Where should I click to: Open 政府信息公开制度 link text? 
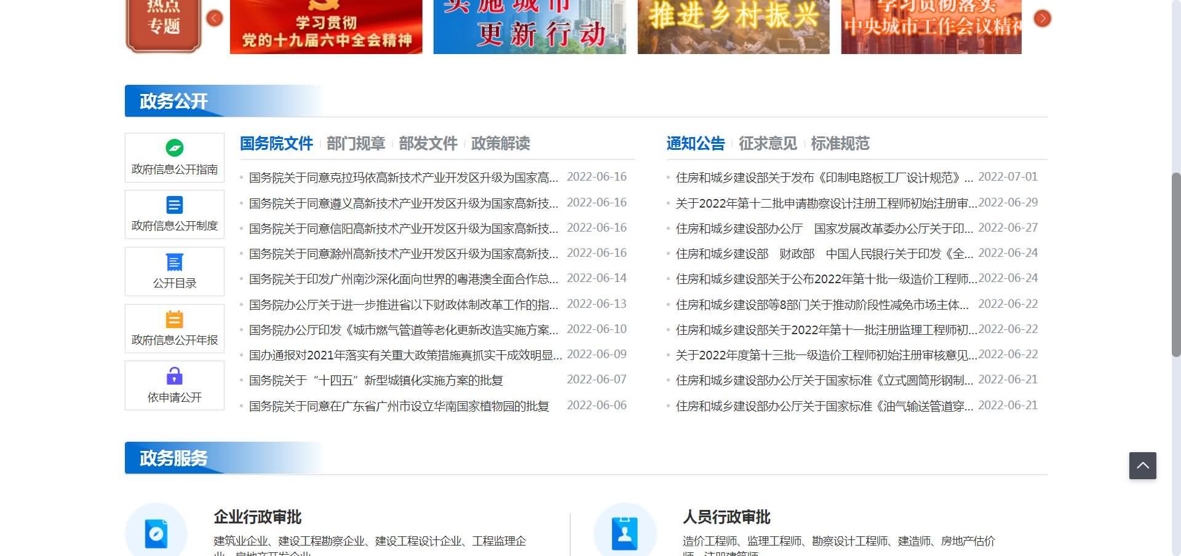[175, 226]
